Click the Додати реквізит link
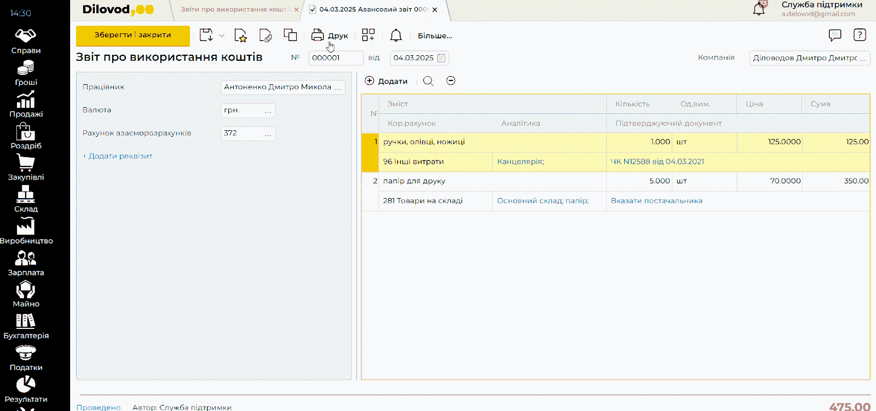The width and height of the screenshot is (876, 411). [x=120, y=156]
